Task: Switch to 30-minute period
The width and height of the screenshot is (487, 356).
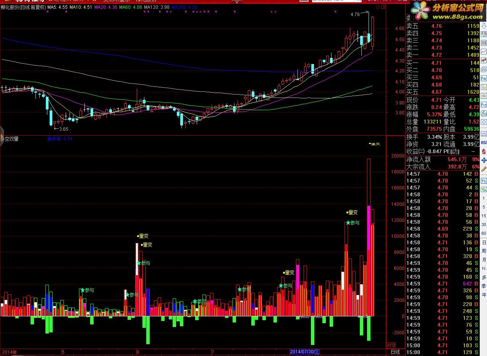Action: tap(484, 225)
